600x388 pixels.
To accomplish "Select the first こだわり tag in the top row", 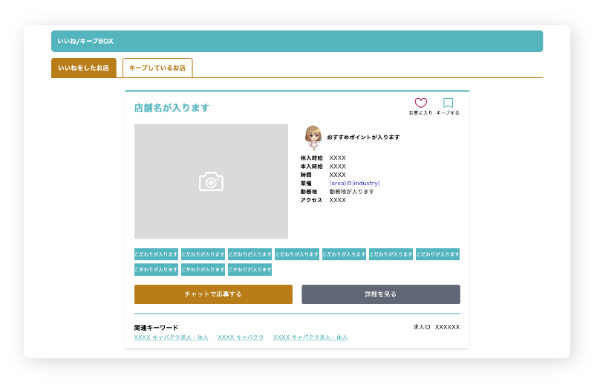I will coord(156,254).
